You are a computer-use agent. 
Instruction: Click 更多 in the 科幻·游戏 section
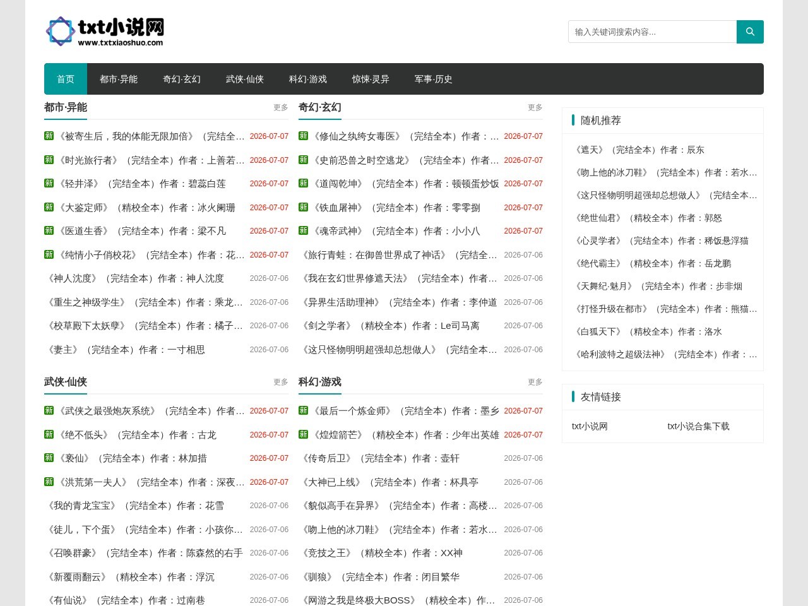(535, 382)
